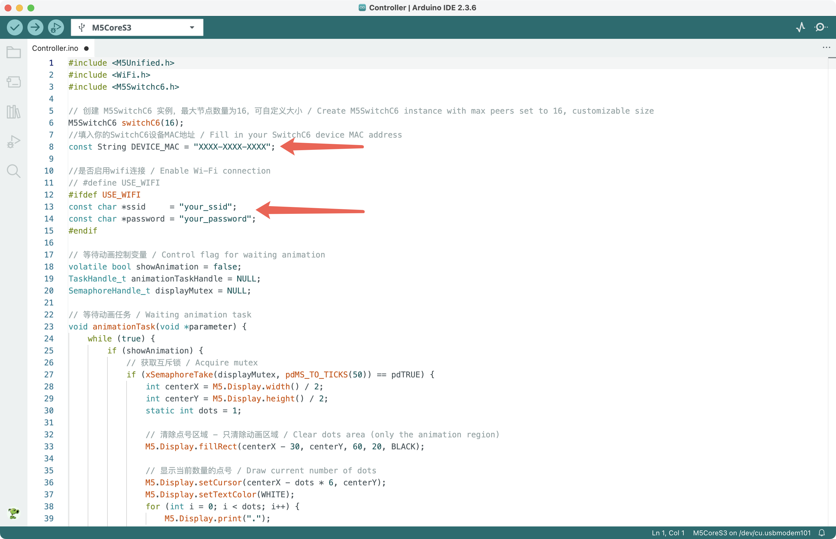The width and height of the screenshot is (836, 539).
Task: Click the animationTask function name
Action: 124,327
